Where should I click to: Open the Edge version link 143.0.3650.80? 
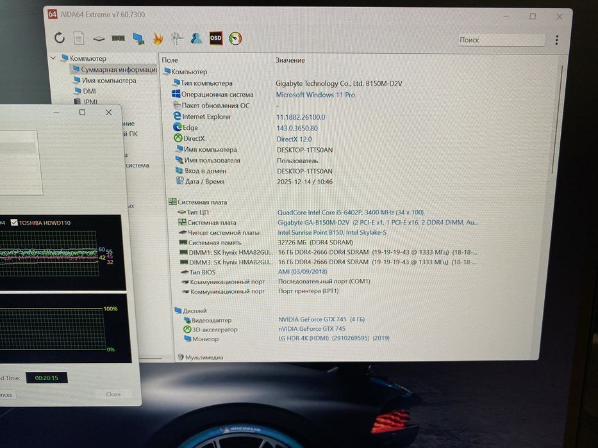point(297,129)
